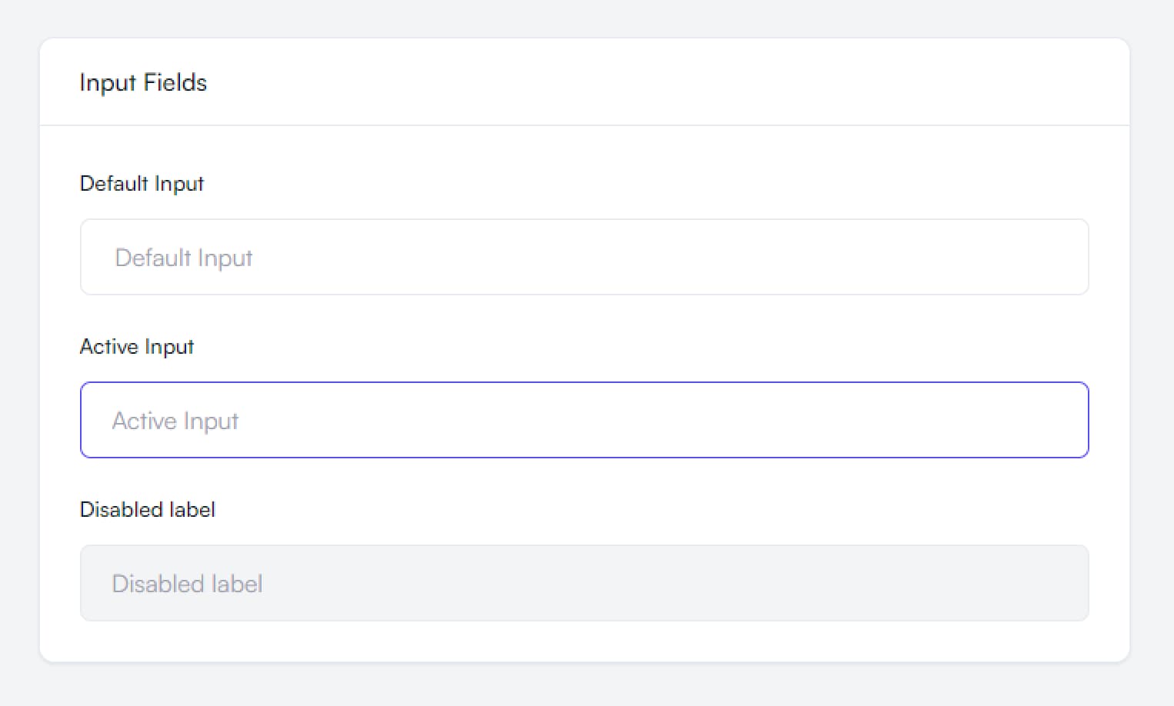
Task: Select the Default Input placeholder text
Action: pyautogui.click(x=183, y=258)
